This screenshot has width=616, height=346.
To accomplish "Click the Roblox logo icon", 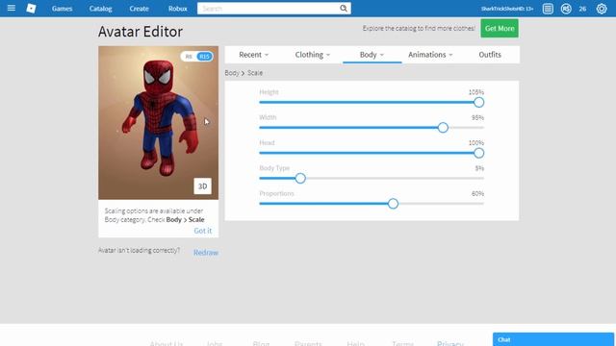I will pos(31,9).
